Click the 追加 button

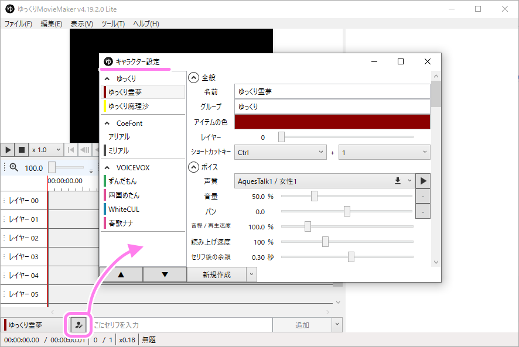pyautogui.click(x=302, y=325)
